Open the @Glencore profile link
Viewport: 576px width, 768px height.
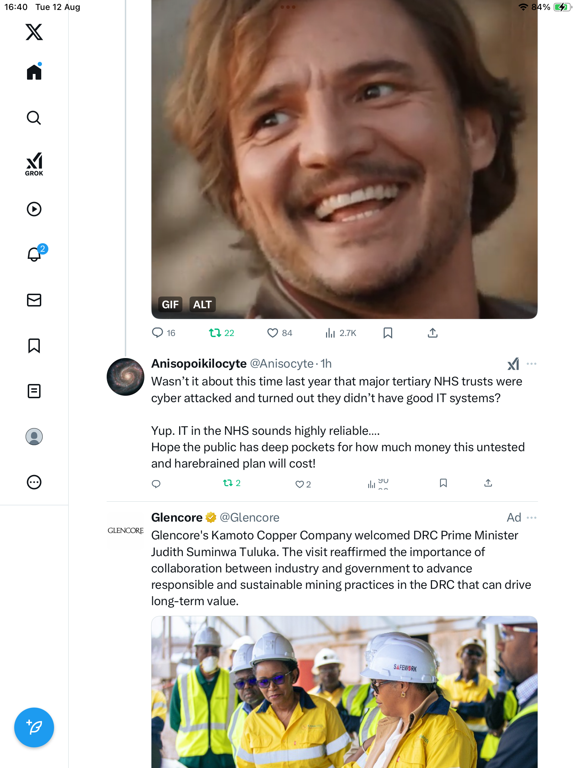click(x=249, y=518)
